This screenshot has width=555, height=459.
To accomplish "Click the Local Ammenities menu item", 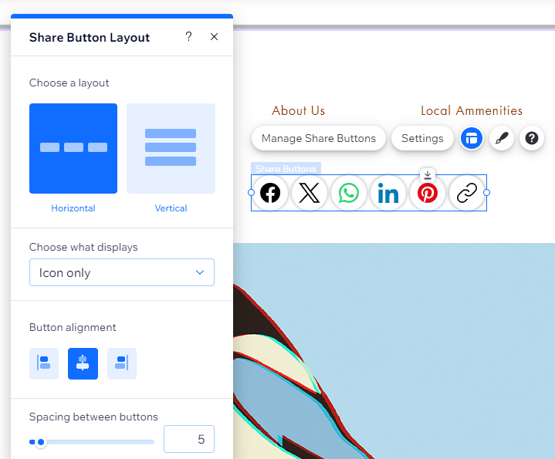I will 471,110.
